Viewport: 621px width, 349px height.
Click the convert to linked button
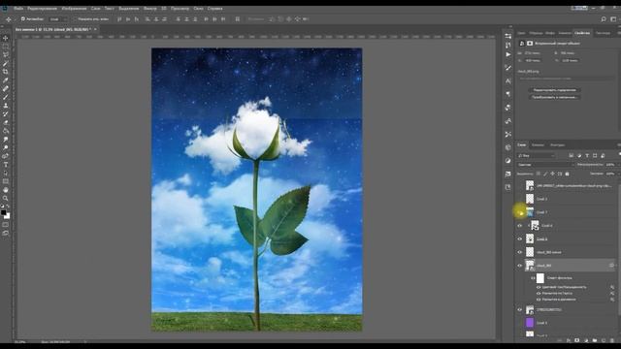554,97
